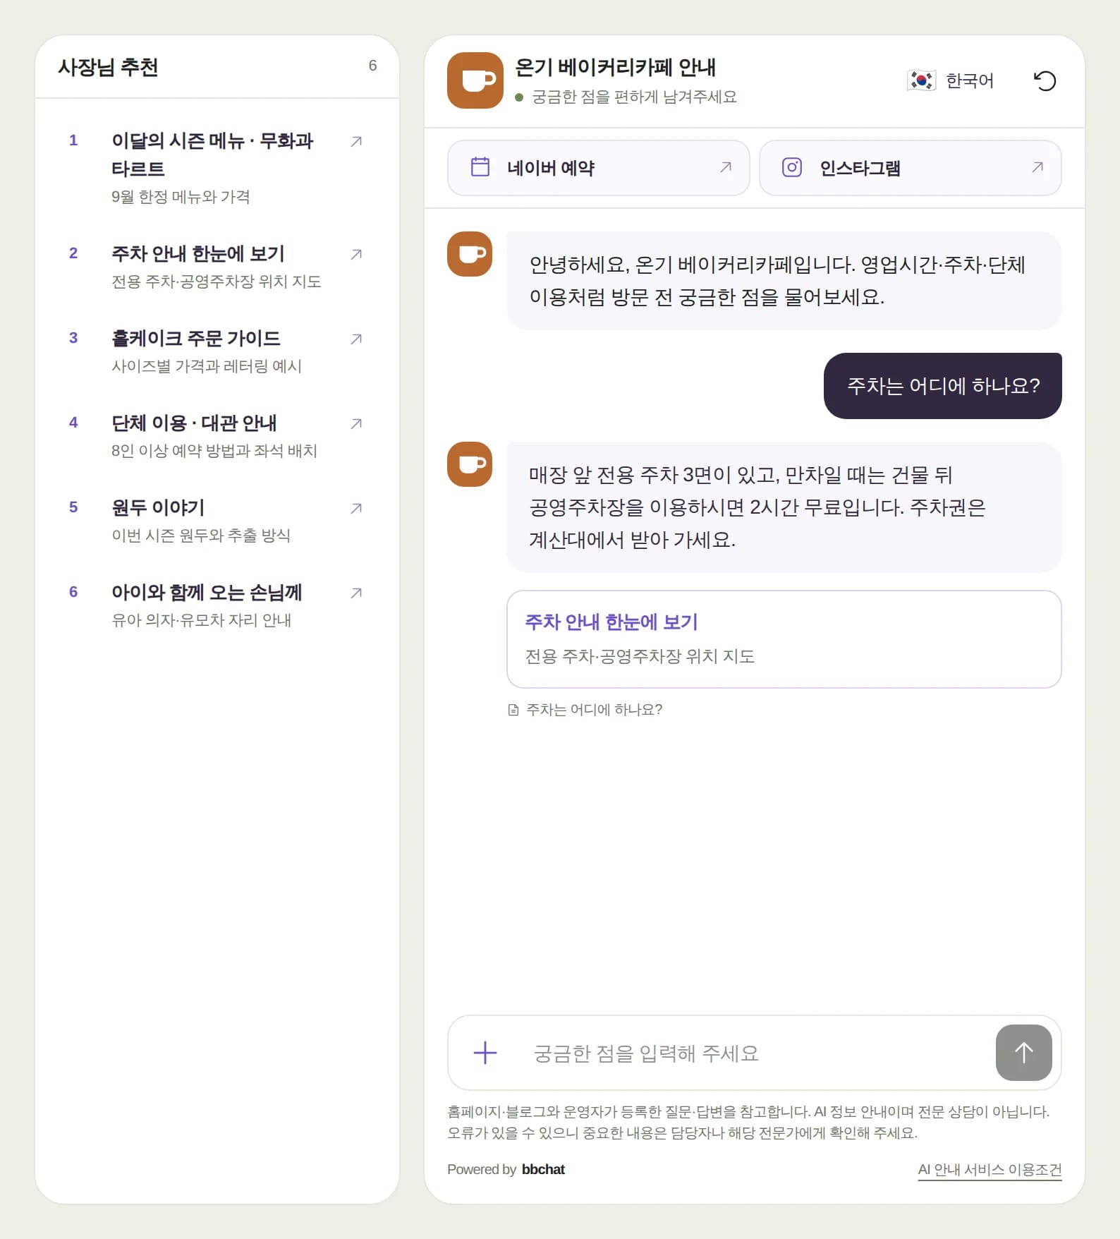The image size is (1120, 1239).
Task: Click the Korean flag icon
Action: point(921,80)
